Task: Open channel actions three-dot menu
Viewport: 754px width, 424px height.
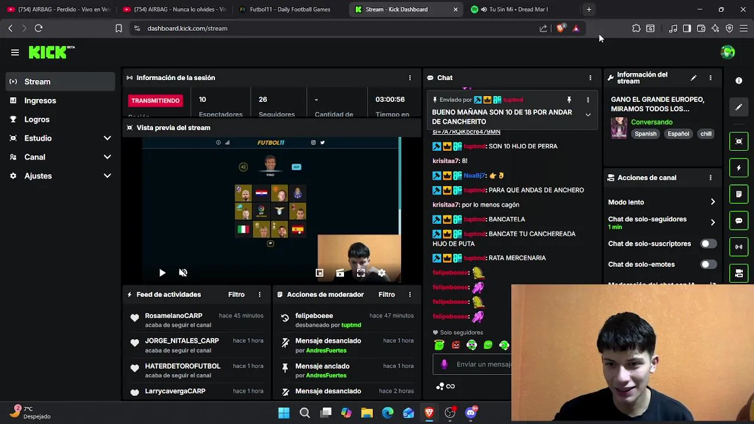Action: click(710, 178)
